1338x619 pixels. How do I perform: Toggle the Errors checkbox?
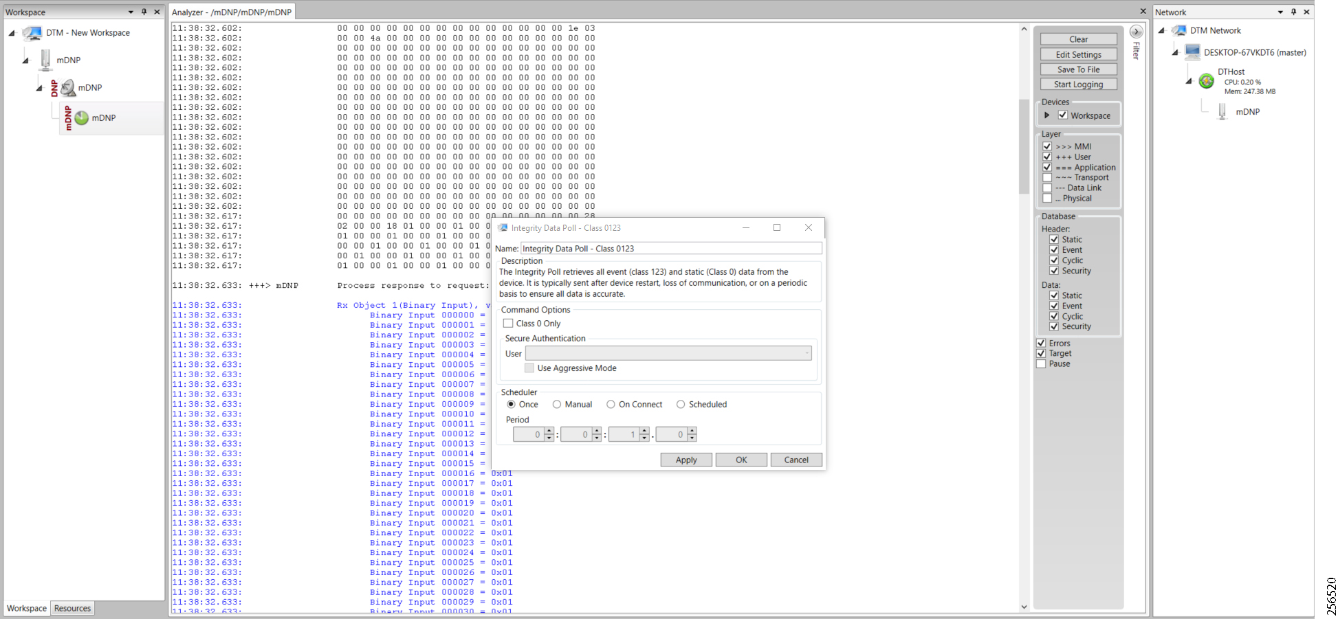point(1041,343)
